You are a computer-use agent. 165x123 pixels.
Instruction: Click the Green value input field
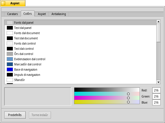[156, 96]
